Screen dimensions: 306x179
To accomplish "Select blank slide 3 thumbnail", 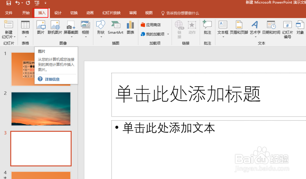I will tap(41, 149).
